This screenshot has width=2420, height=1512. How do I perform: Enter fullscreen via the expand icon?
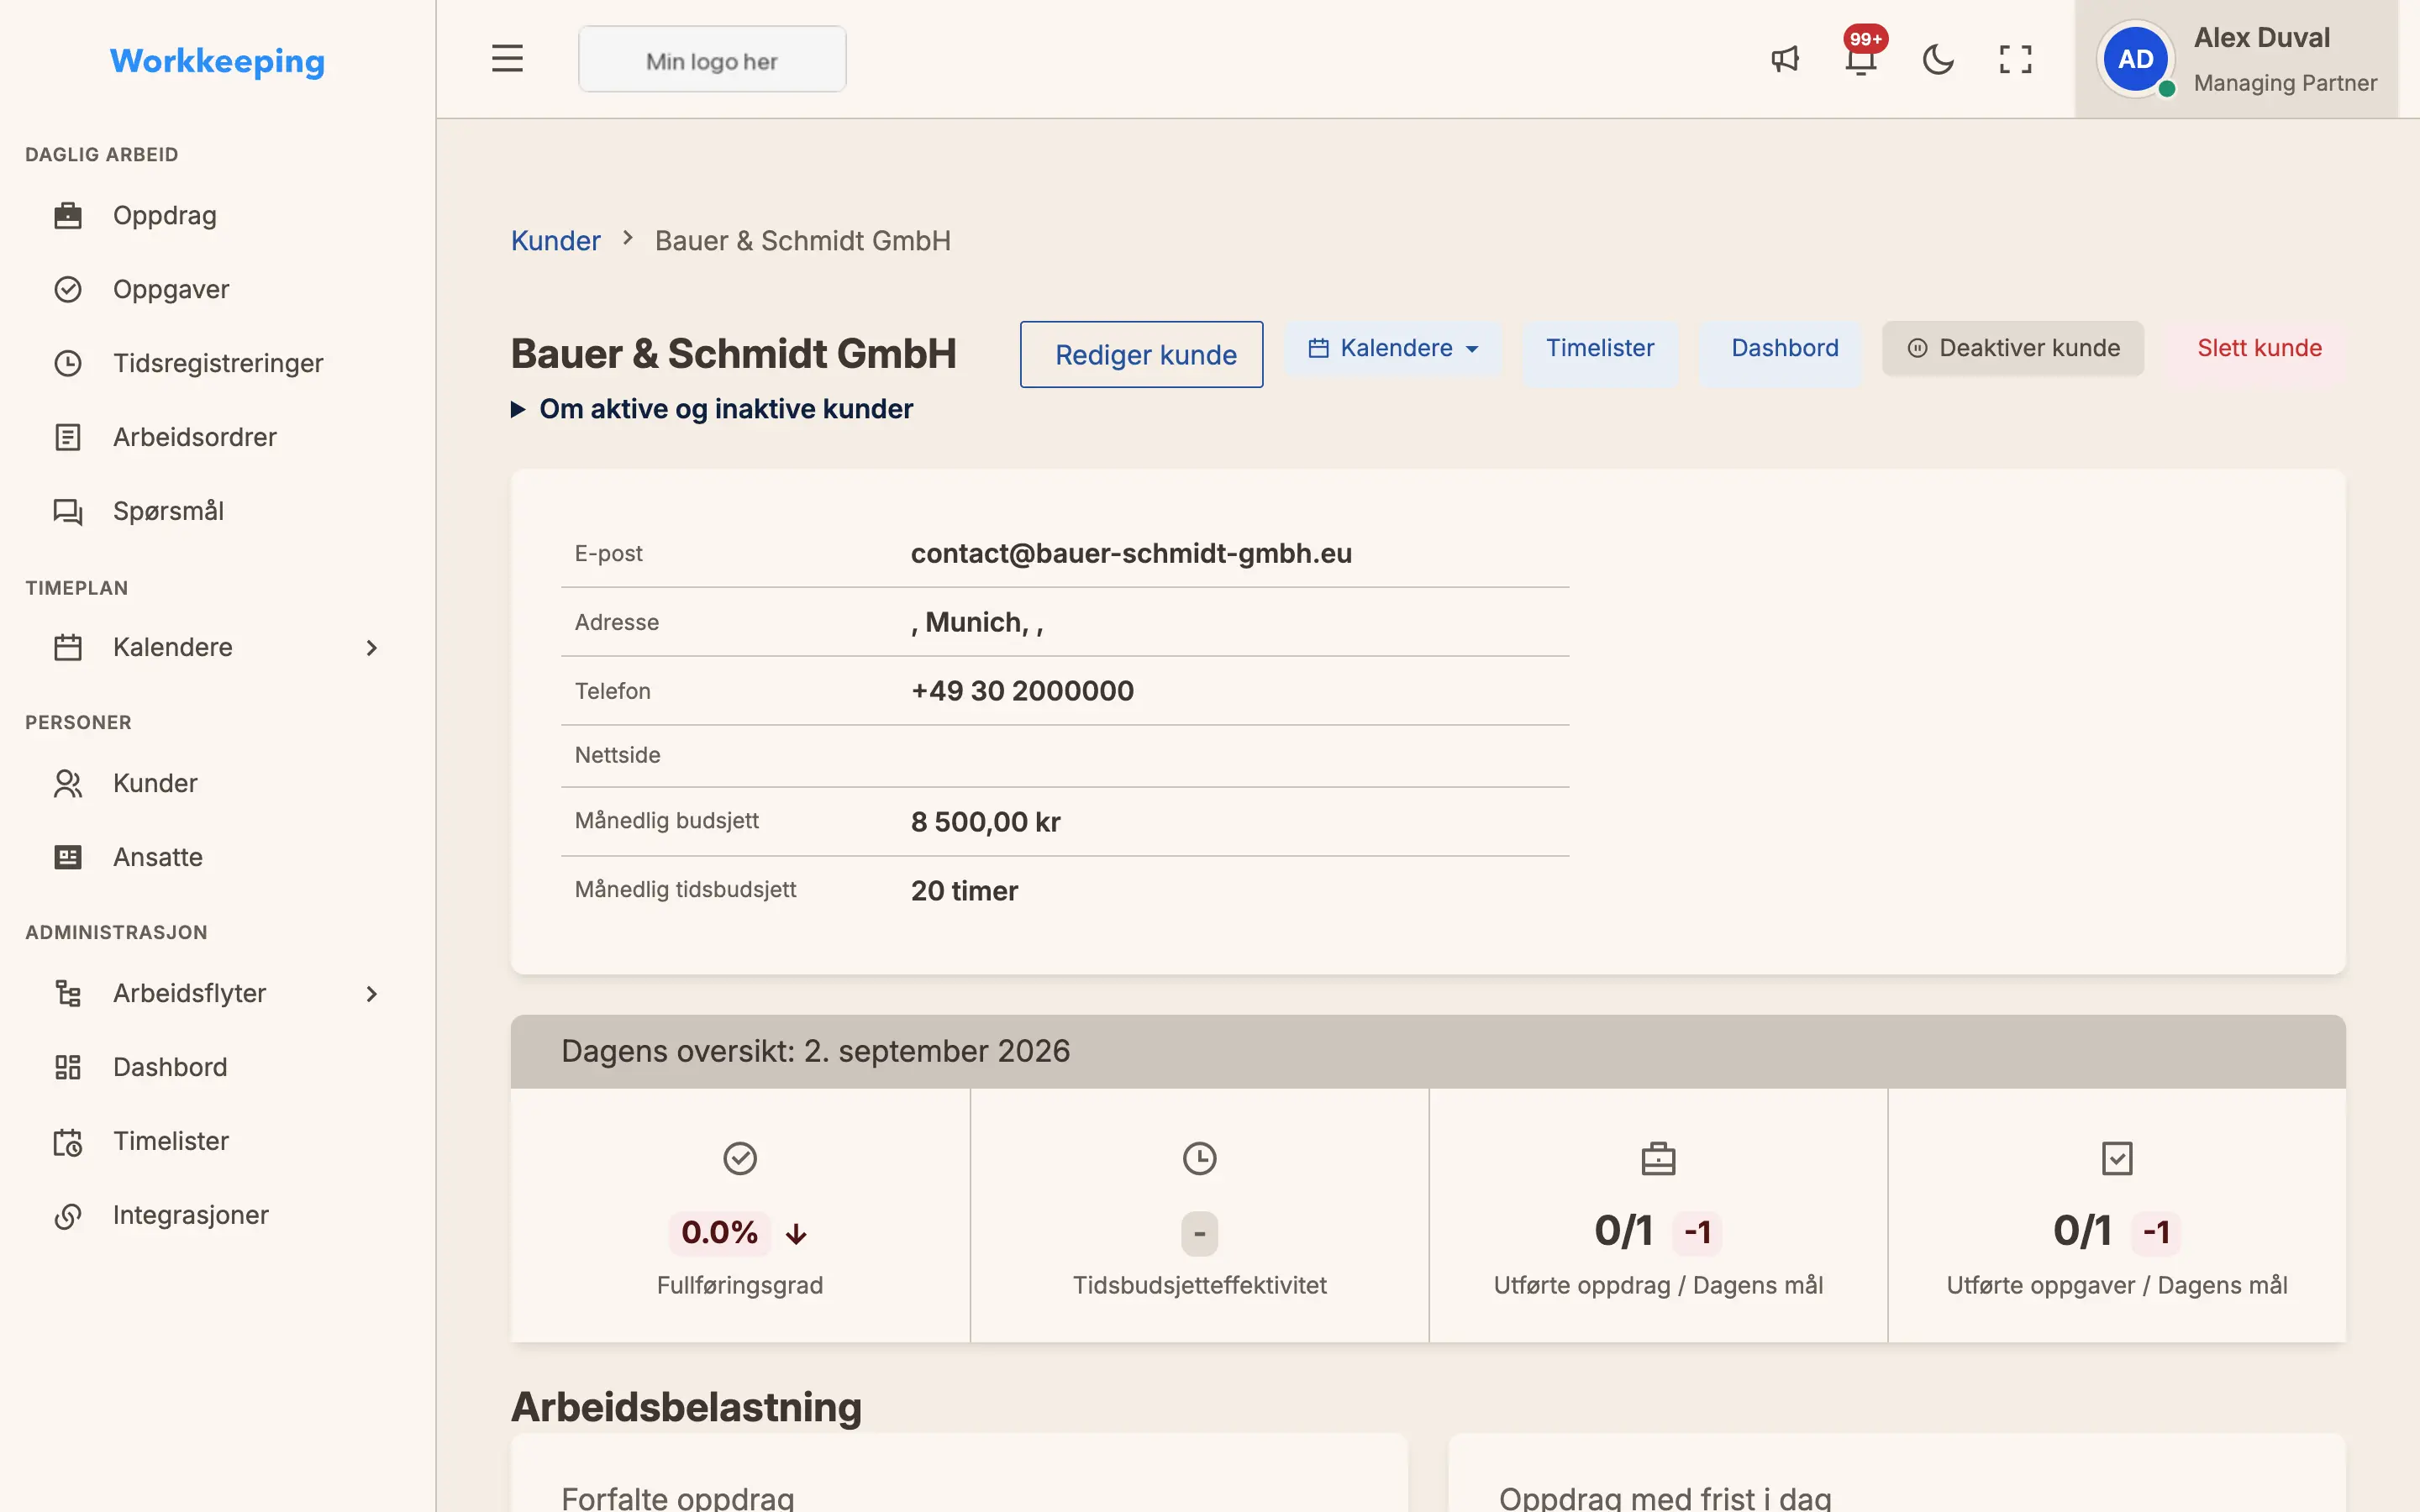pyautogui.click(x=2015, y=59)
